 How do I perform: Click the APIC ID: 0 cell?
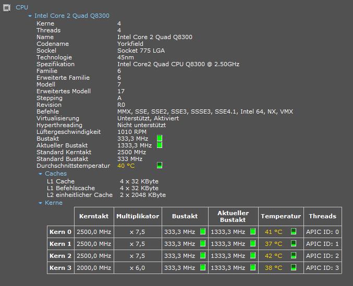tap(322, 232)
